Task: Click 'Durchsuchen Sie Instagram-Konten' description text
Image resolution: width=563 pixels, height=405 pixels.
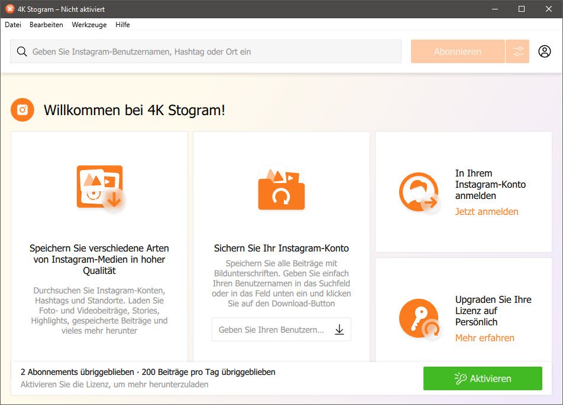Action: pyautogui.click(x=99, y=311)
